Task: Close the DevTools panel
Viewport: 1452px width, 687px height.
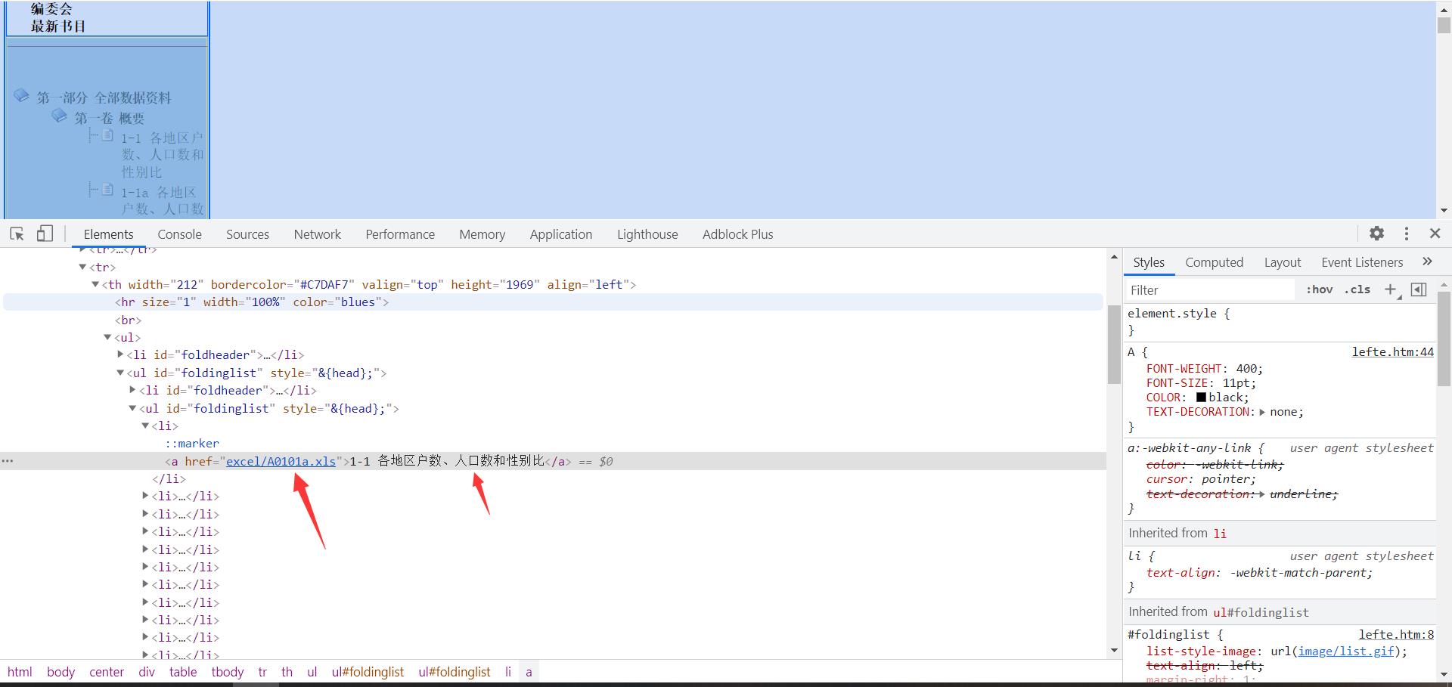Action: (1435, 234)
